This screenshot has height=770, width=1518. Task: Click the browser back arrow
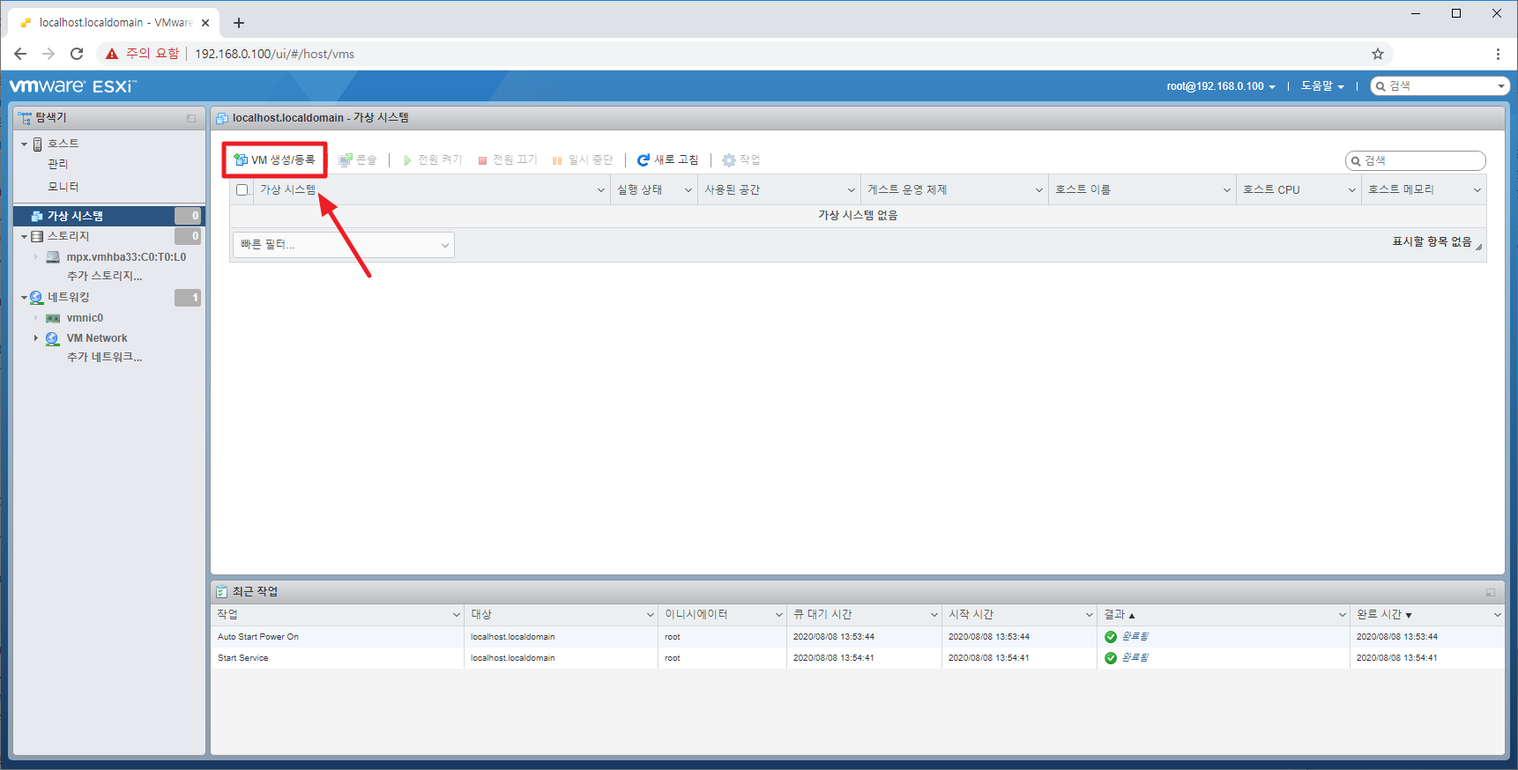click(x=20, y=54)
